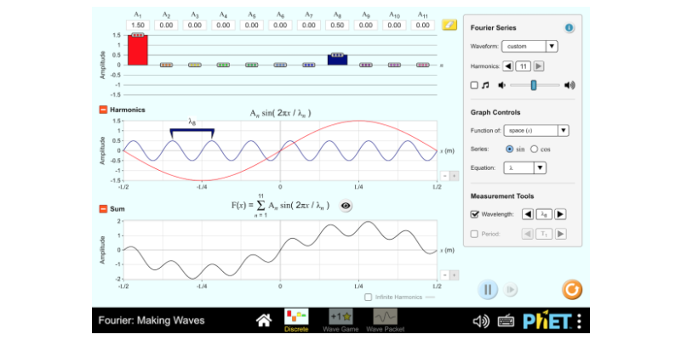
Task: Click the PhET sound speaker icon
Action: click(482, 321)
